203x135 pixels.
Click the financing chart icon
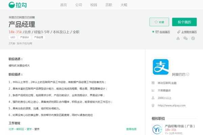[x=153, y=90]
